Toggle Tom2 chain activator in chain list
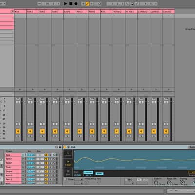The image size is (195, 195). pyautogui.click(x=46, y=163)
